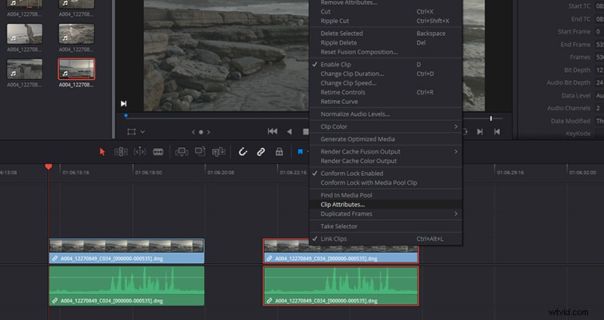Click the white jog bar marker
604x320 pixels.
click(491, 118)
